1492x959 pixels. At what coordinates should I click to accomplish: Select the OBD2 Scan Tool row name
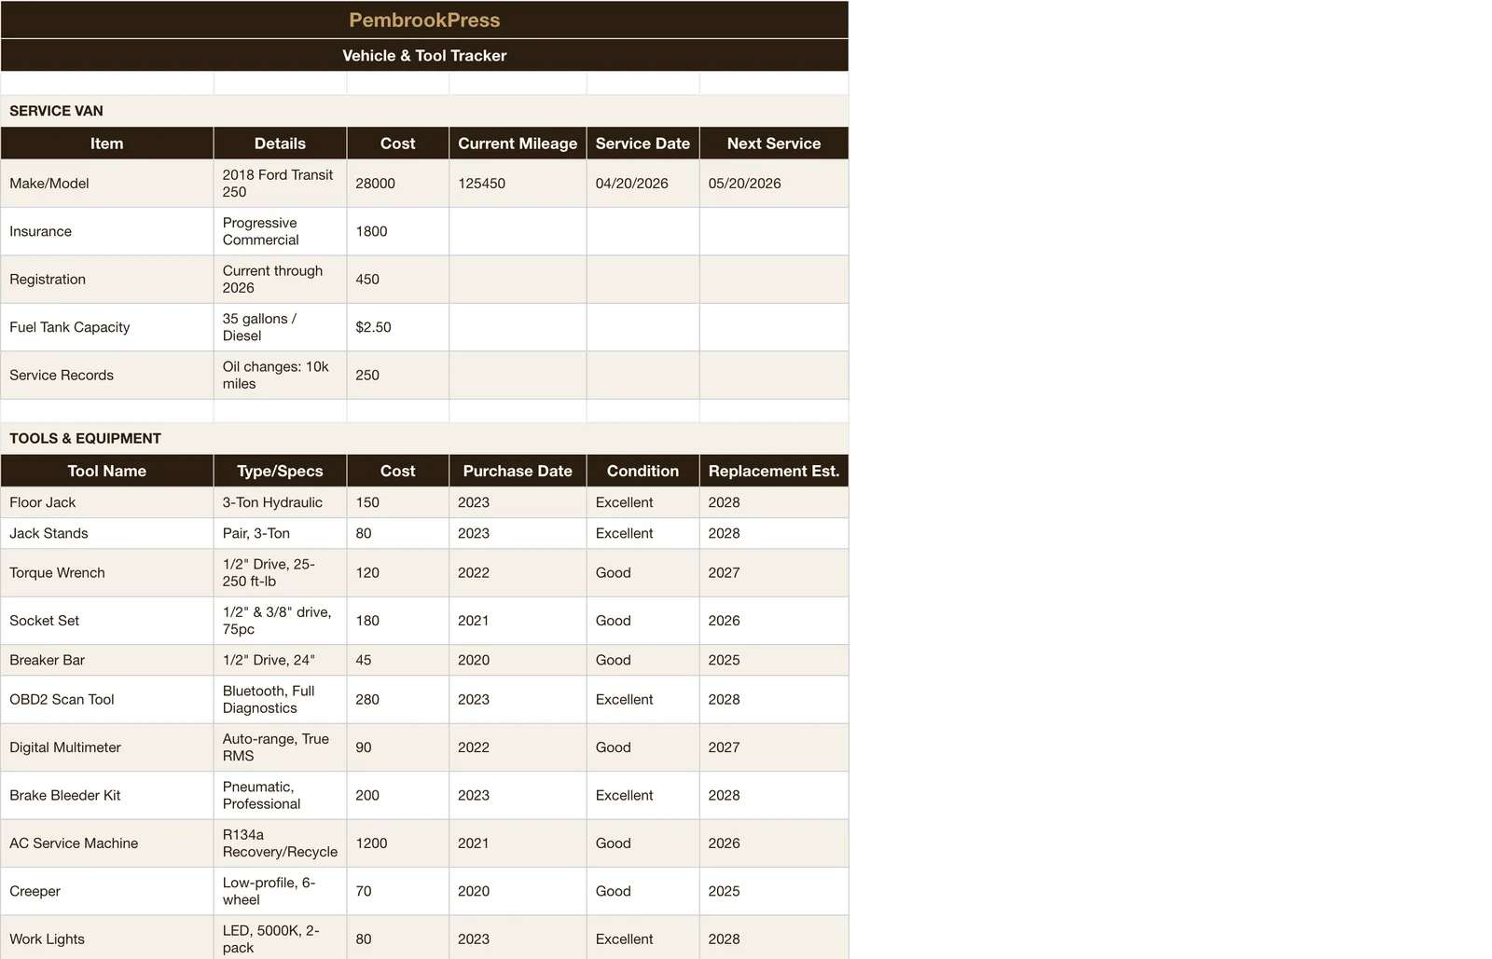coord(107,699)
